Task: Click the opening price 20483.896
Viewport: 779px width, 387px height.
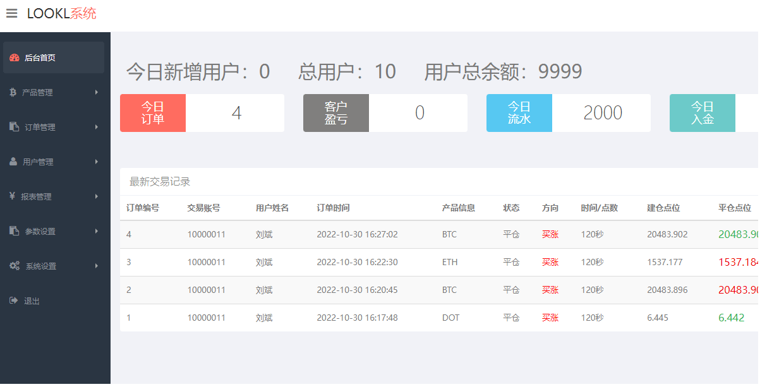Action: pyautogui.click(x=667, y=290)
